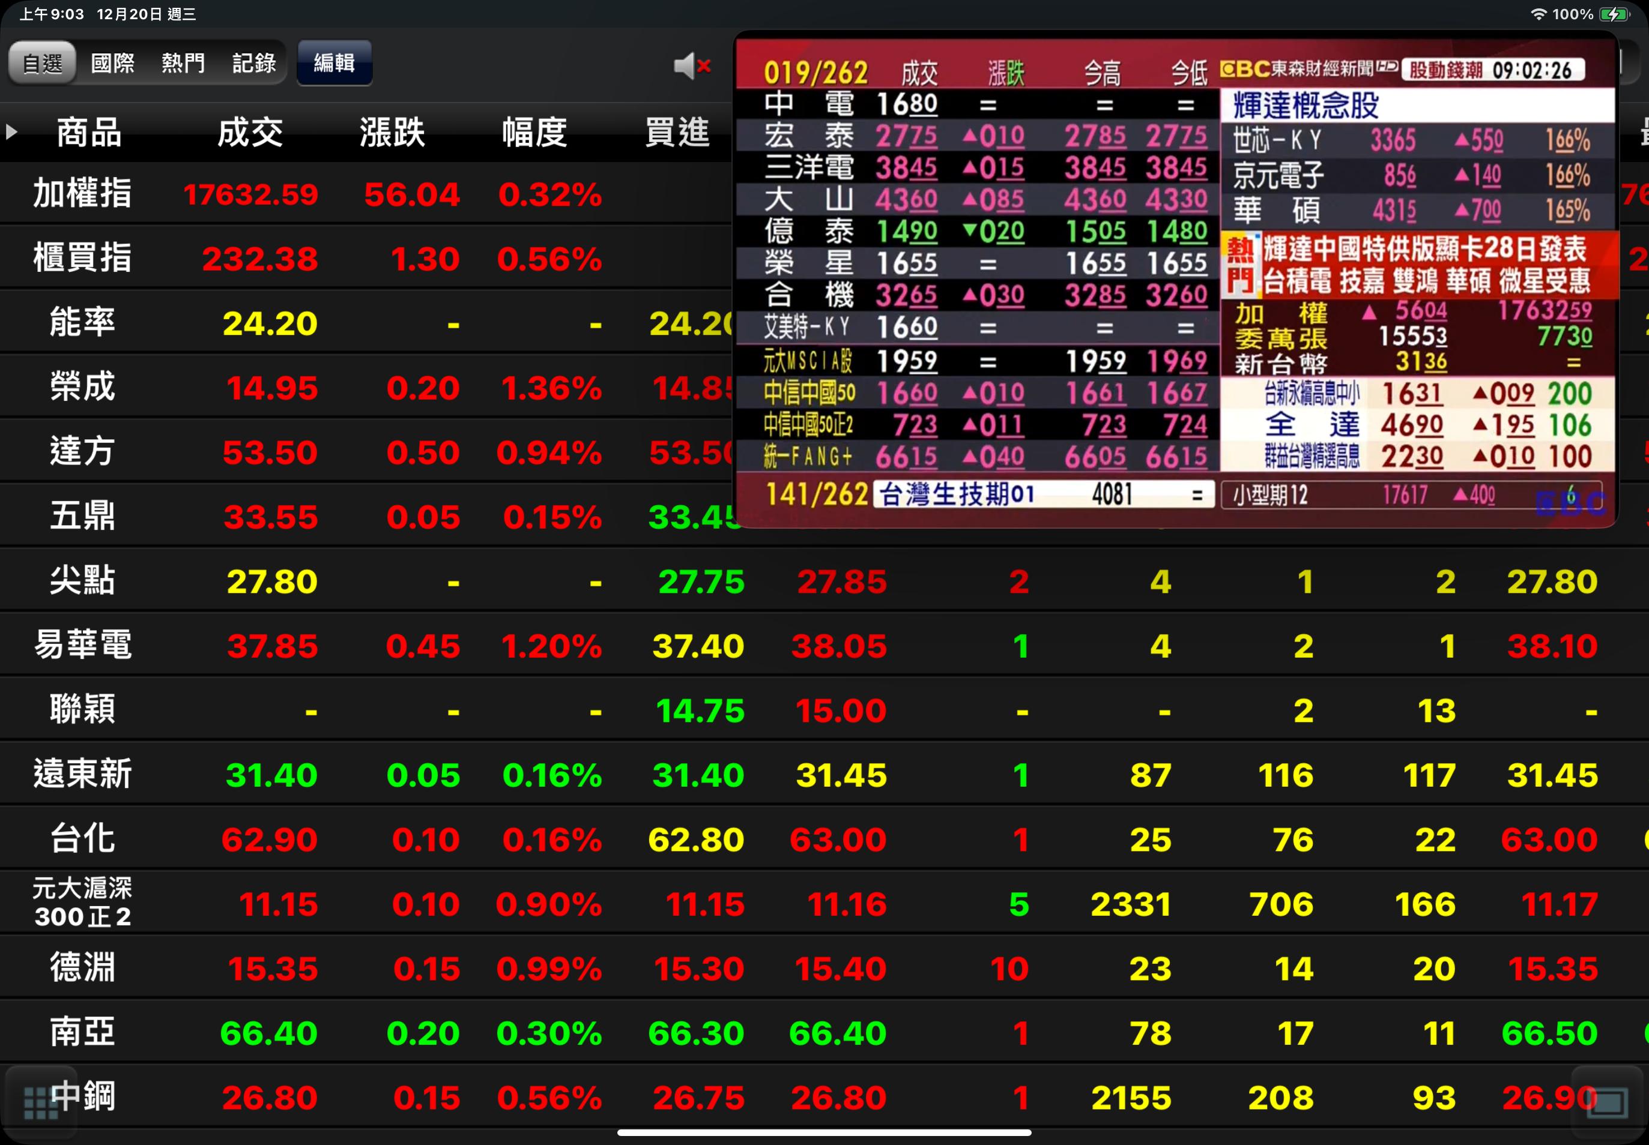Expand the arrow left of 商品 header
This screenshot has height=1145, width=1649.
pos(11,132)
